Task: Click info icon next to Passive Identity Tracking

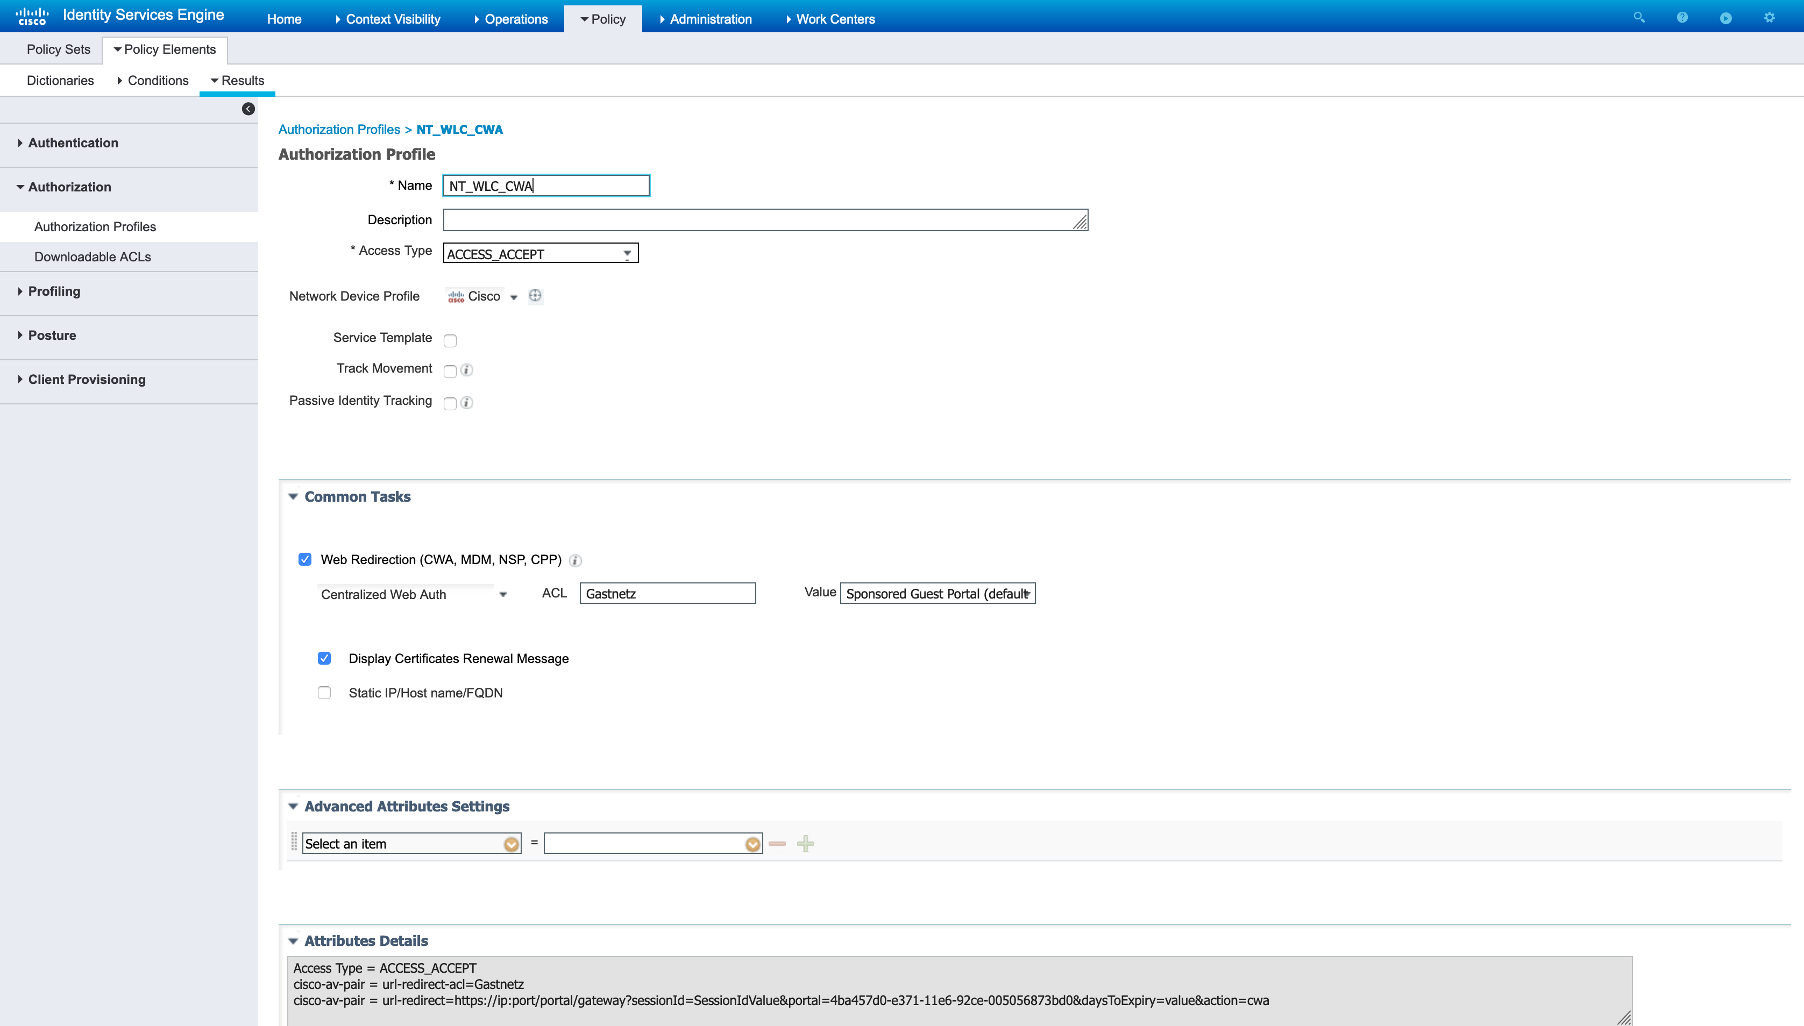Action: [x=466, y=402]
